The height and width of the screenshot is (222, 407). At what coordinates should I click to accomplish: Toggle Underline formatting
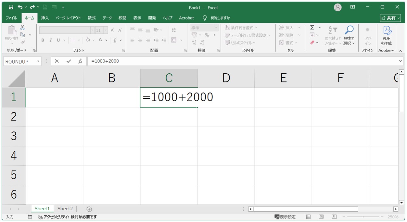[58, 40]
